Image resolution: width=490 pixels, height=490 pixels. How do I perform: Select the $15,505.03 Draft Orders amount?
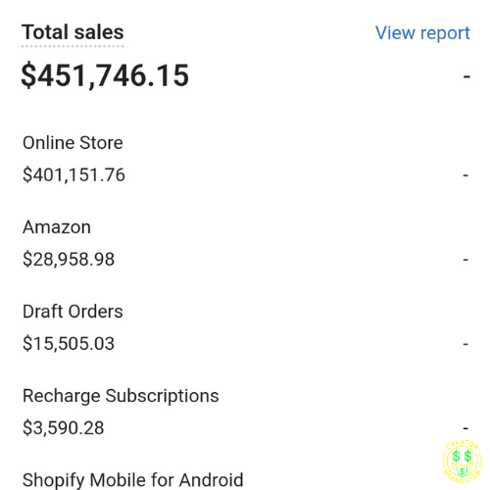[69, 344]
